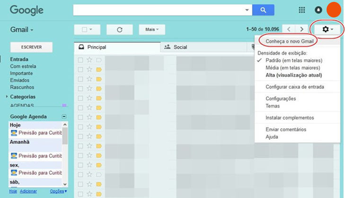Expand the Categorias section in the sidebar
345x198 pixels.
point(7,97)
